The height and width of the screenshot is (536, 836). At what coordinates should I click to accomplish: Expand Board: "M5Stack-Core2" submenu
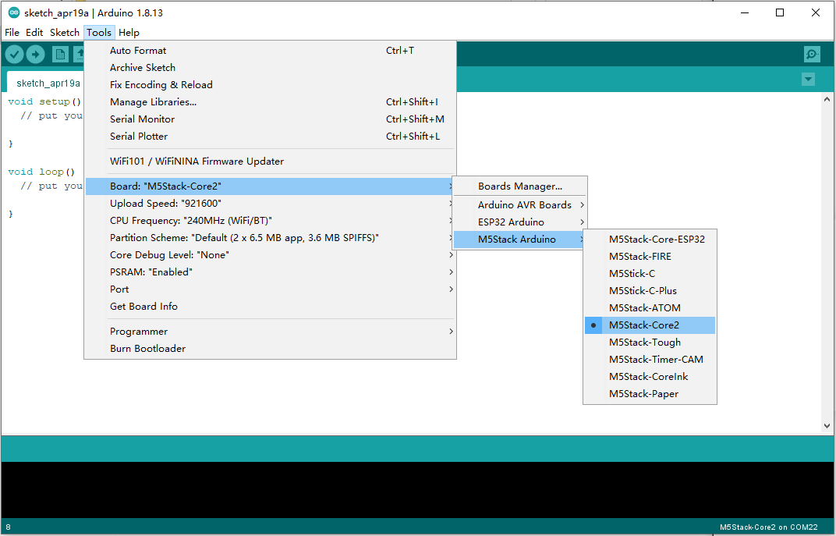[271, 186]
